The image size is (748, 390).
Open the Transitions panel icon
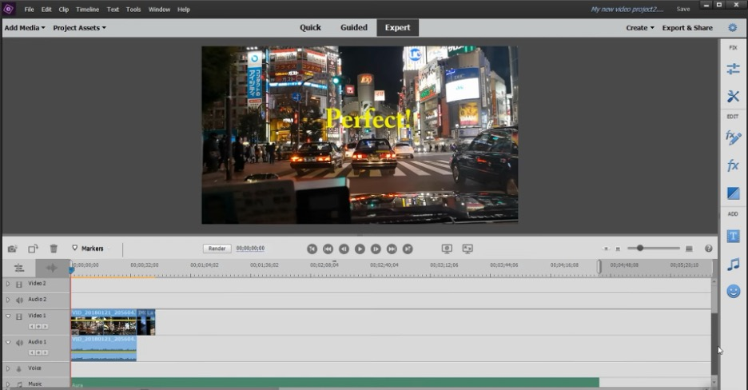click(x=733, y=193)
